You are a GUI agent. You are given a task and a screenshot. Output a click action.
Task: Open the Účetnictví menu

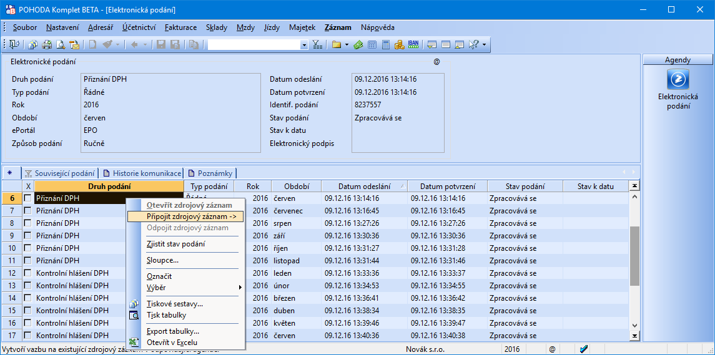[139, 27]
